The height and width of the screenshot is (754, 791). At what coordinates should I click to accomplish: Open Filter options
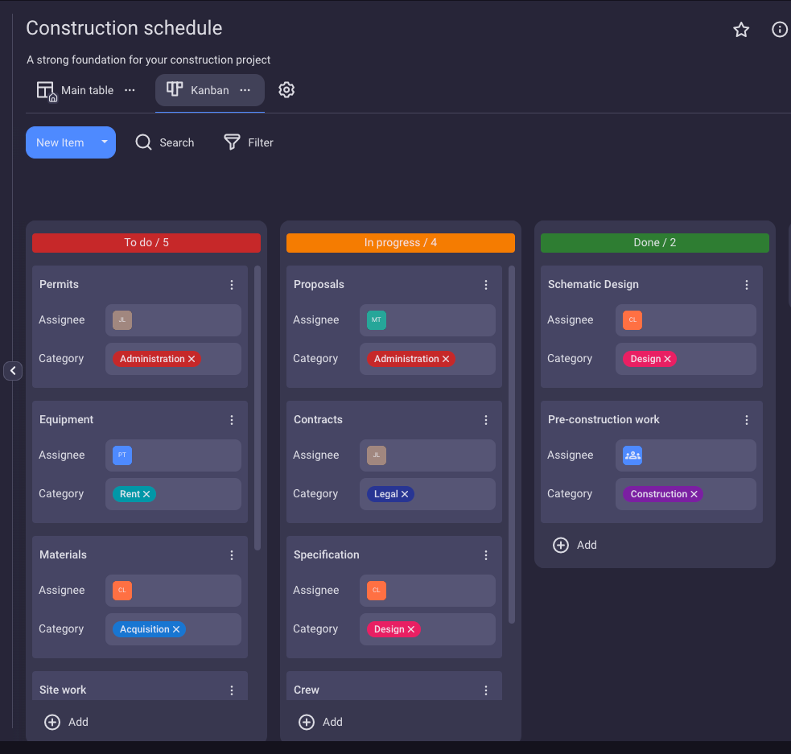point(248,142)
